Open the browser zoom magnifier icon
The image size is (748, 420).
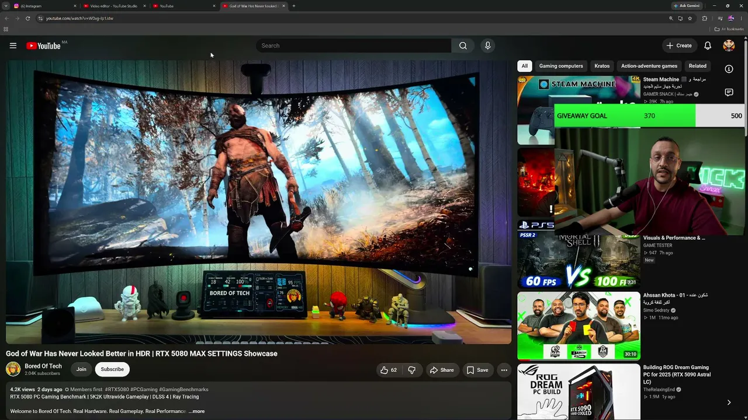[x=671, y=18]
